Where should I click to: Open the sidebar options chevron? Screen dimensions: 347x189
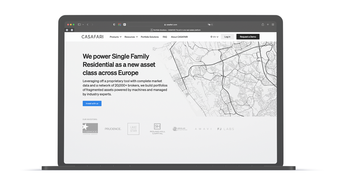tap(83, 25)
